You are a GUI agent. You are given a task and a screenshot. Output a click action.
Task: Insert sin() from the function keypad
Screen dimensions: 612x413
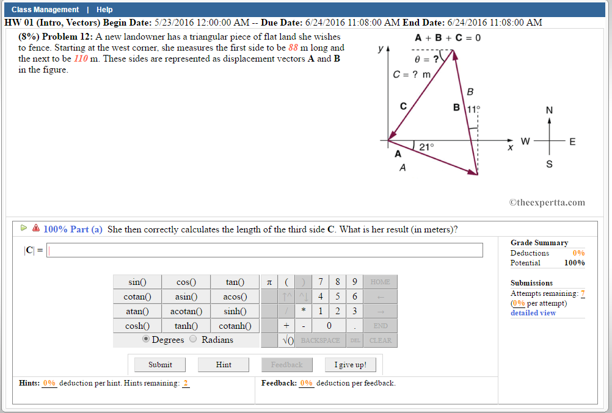click(137, 282)
